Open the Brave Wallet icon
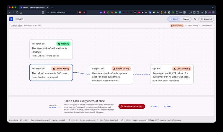The height and width of the screenshot is (132, 223). point(198,12)
